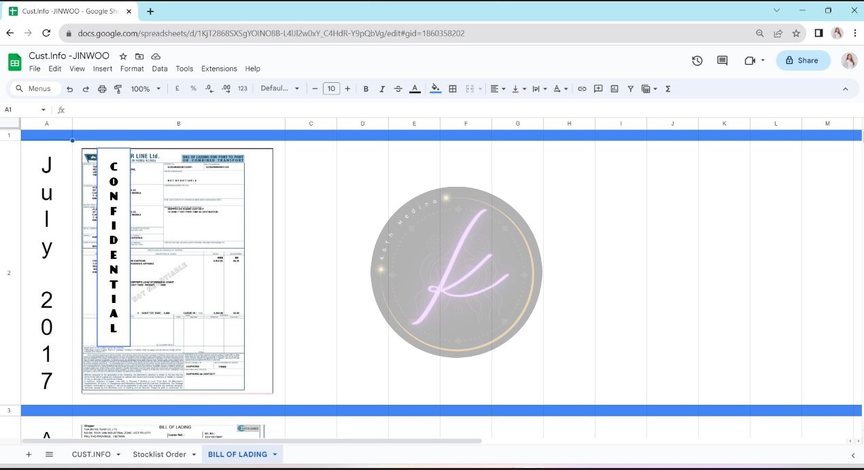This screenshot has height=470, width=864.
Task: Open the Data menu
Action: point(160,69)
